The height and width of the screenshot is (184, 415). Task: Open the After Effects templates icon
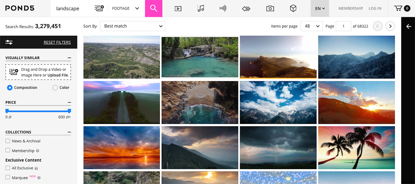(246, 9)
